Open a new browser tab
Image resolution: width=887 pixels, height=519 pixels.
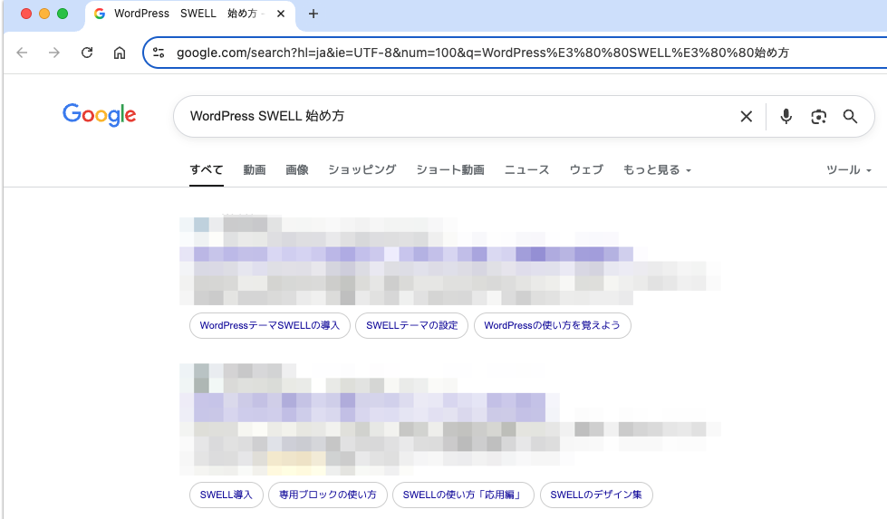[313, 14]
